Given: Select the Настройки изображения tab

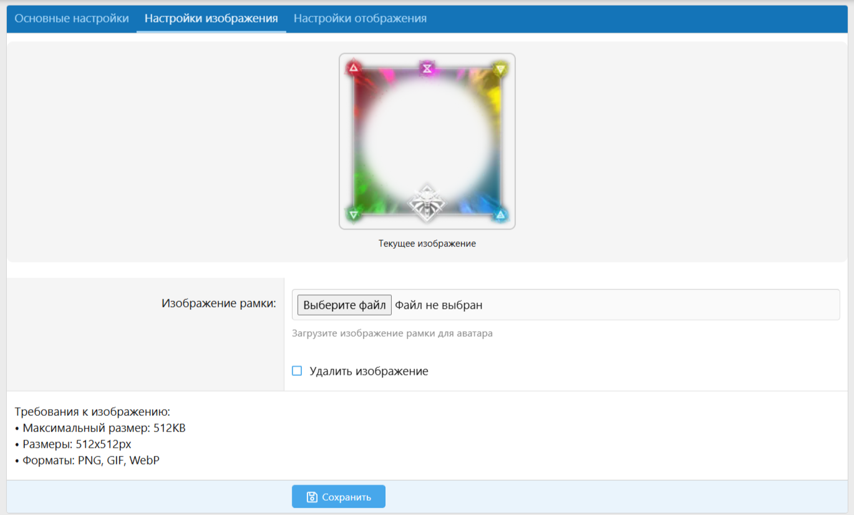Looking at the screenshot, I should 211,18.
